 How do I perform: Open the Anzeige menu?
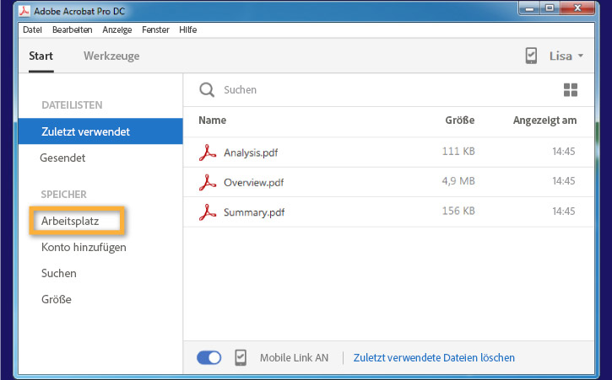click(117, 29)
